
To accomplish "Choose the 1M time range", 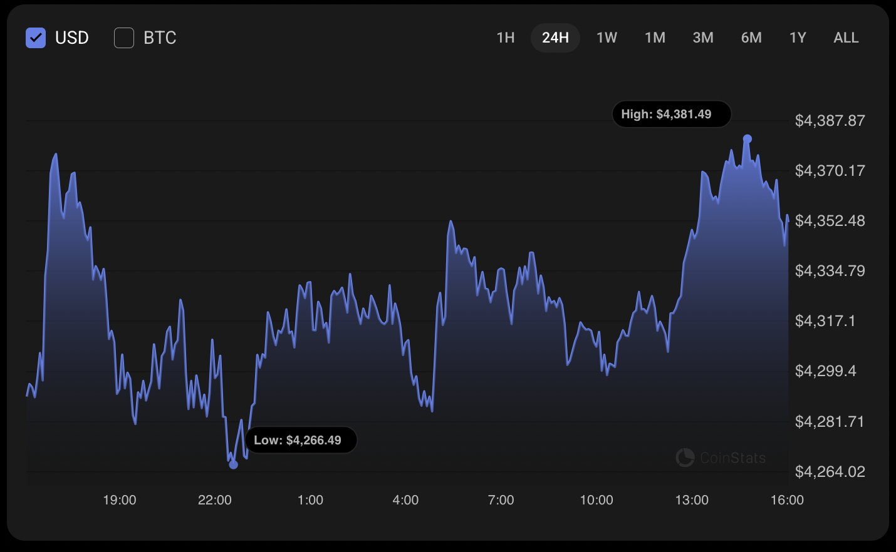I will [655, 38].
